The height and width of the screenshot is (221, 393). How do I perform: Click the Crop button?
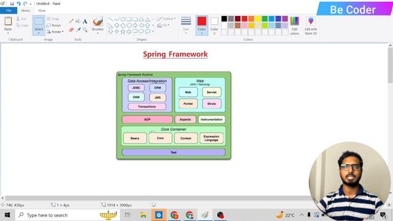(53, 19)
